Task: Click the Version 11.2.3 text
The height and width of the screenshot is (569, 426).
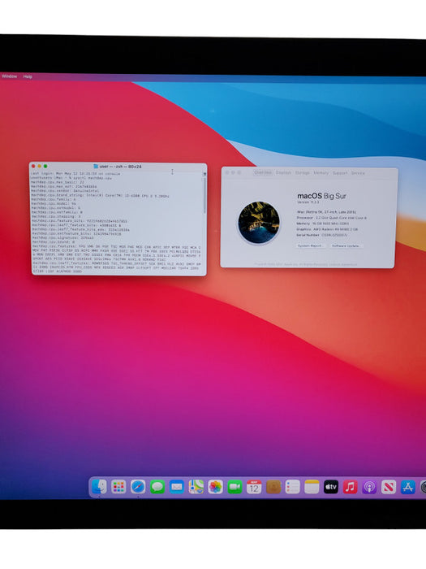Action: coord(308,202)
